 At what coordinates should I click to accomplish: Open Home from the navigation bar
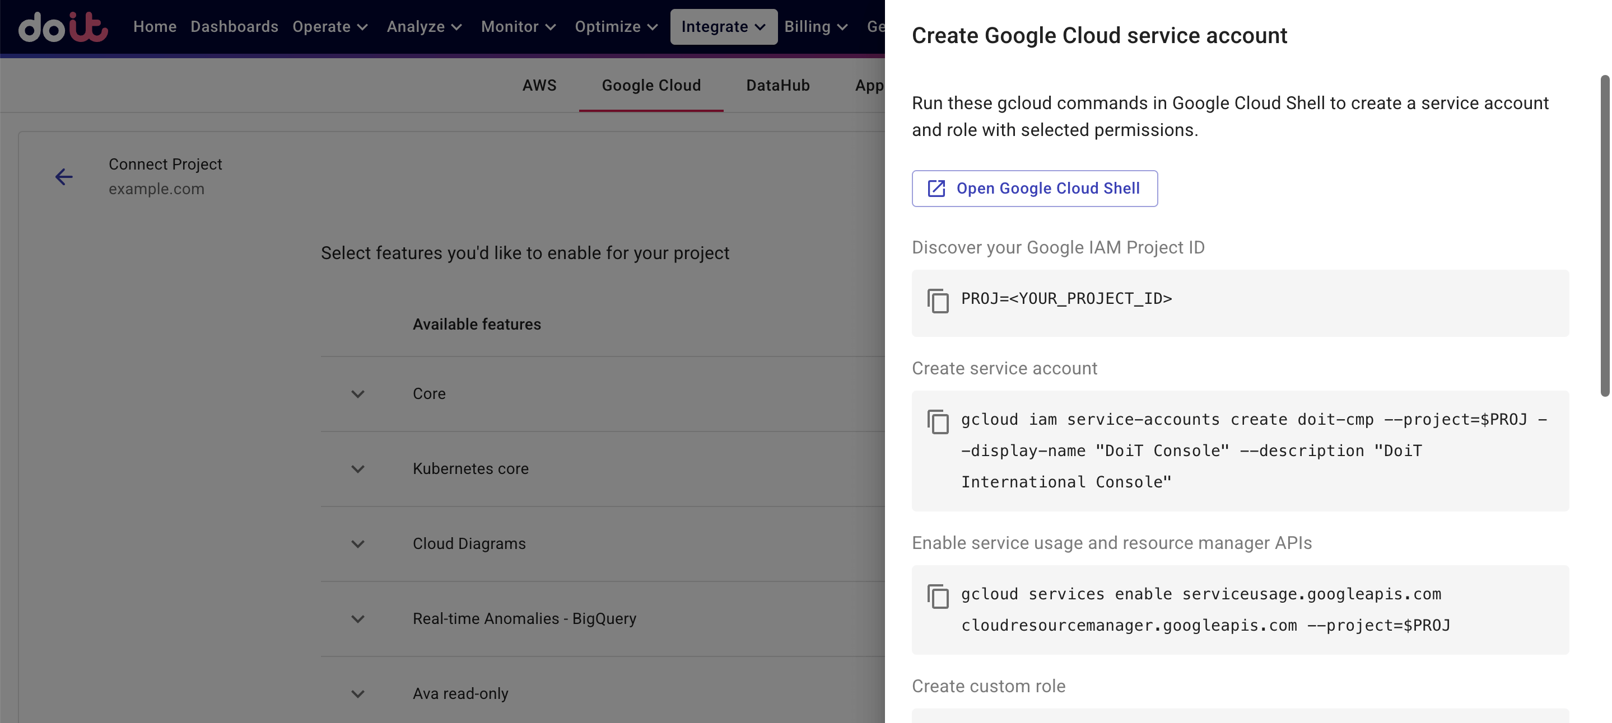click(x=154, y=26)
